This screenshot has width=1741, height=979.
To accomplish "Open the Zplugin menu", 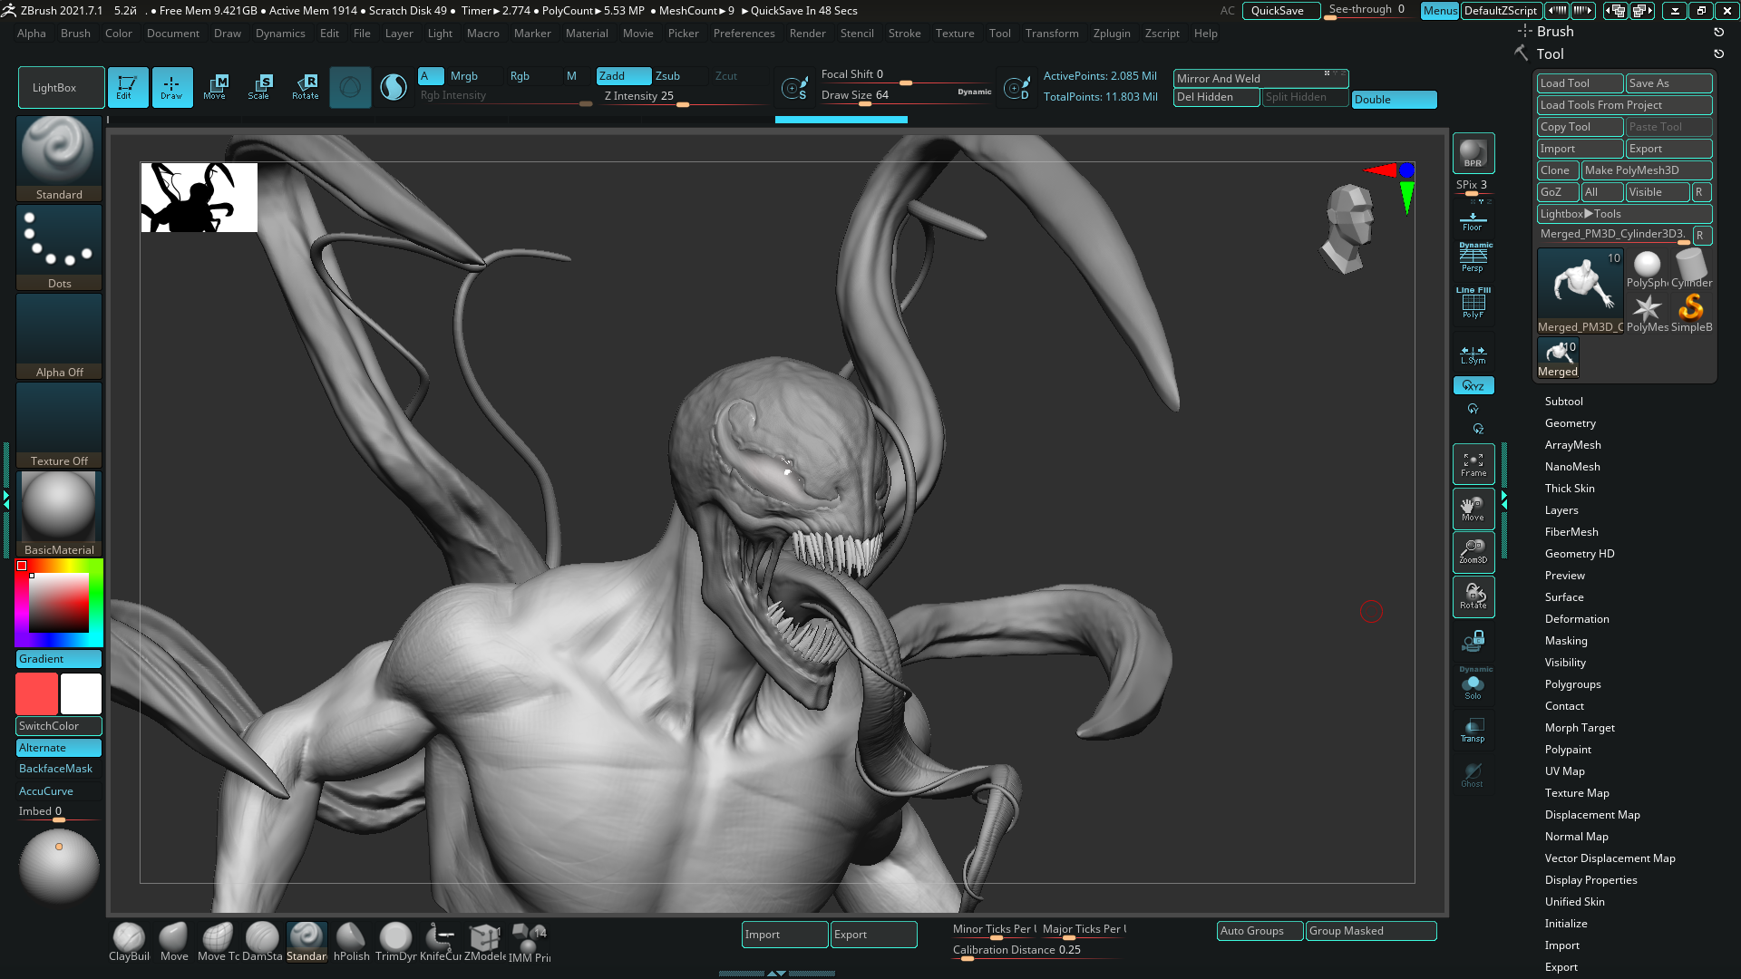I will tap(1111, 34).
